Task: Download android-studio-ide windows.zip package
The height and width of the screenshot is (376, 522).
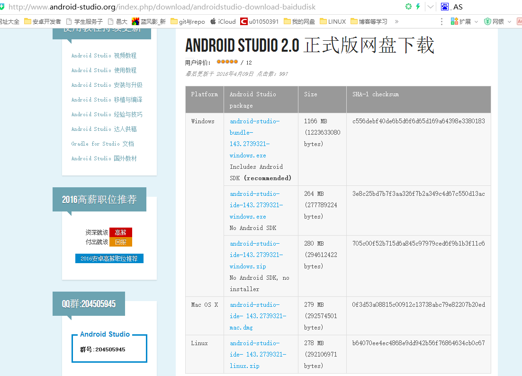Action: [256, 255]
